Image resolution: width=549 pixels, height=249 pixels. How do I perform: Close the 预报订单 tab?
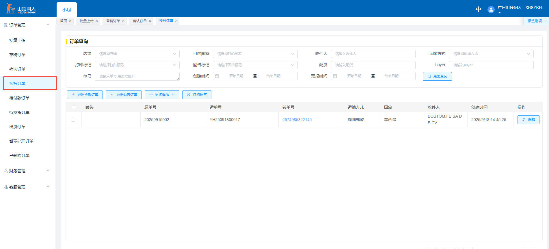coord(176,21)
